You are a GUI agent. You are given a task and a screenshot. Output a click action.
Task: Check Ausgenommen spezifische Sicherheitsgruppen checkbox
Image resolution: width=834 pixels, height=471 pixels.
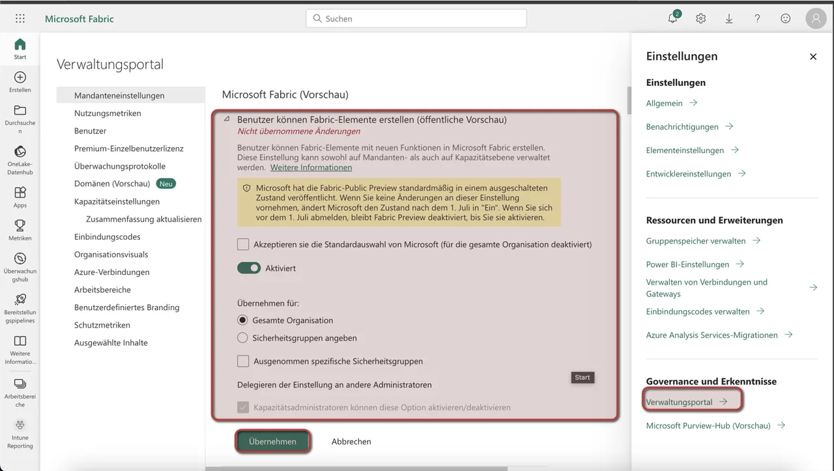243,361
